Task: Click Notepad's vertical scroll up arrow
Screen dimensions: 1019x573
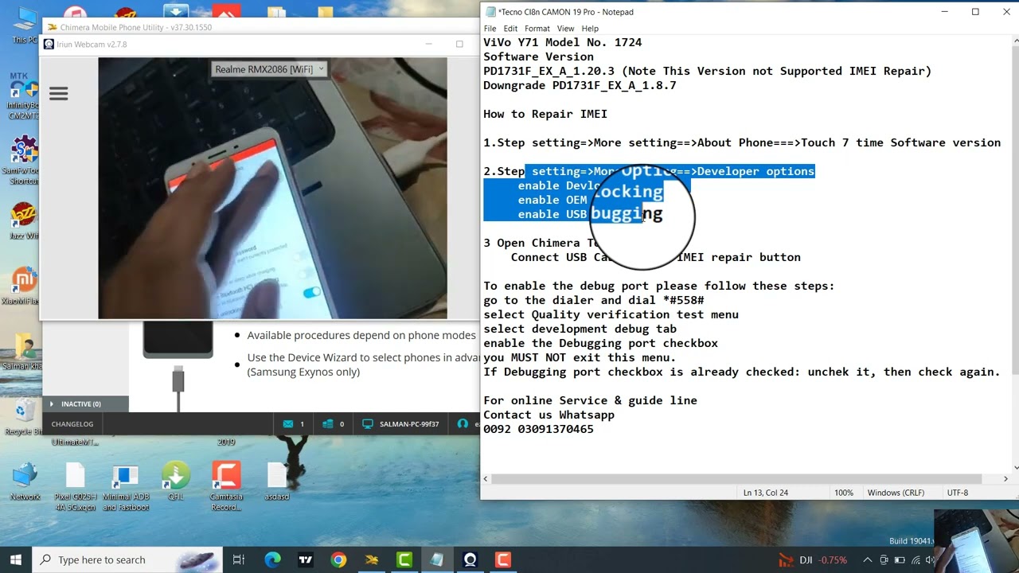Action: [1015, 41]
